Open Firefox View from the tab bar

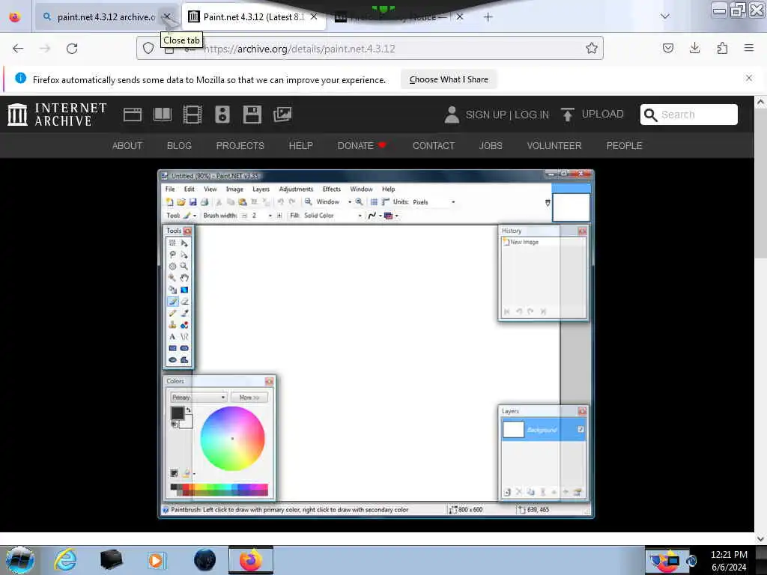coord(15,16)
